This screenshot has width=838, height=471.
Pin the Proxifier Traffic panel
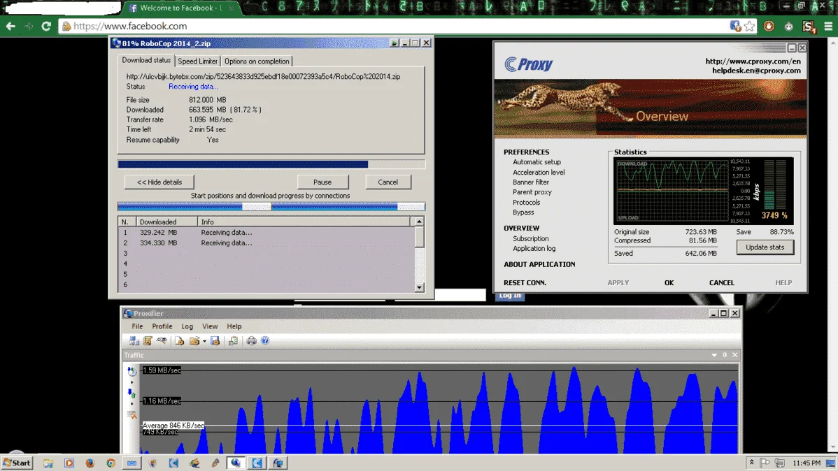(x=725, y=355)
